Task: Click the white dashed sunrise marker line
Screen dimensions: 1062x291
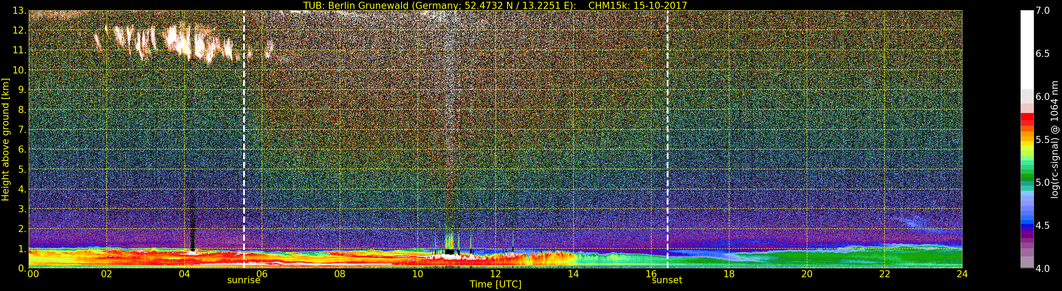Action: [x=244, y=139]
